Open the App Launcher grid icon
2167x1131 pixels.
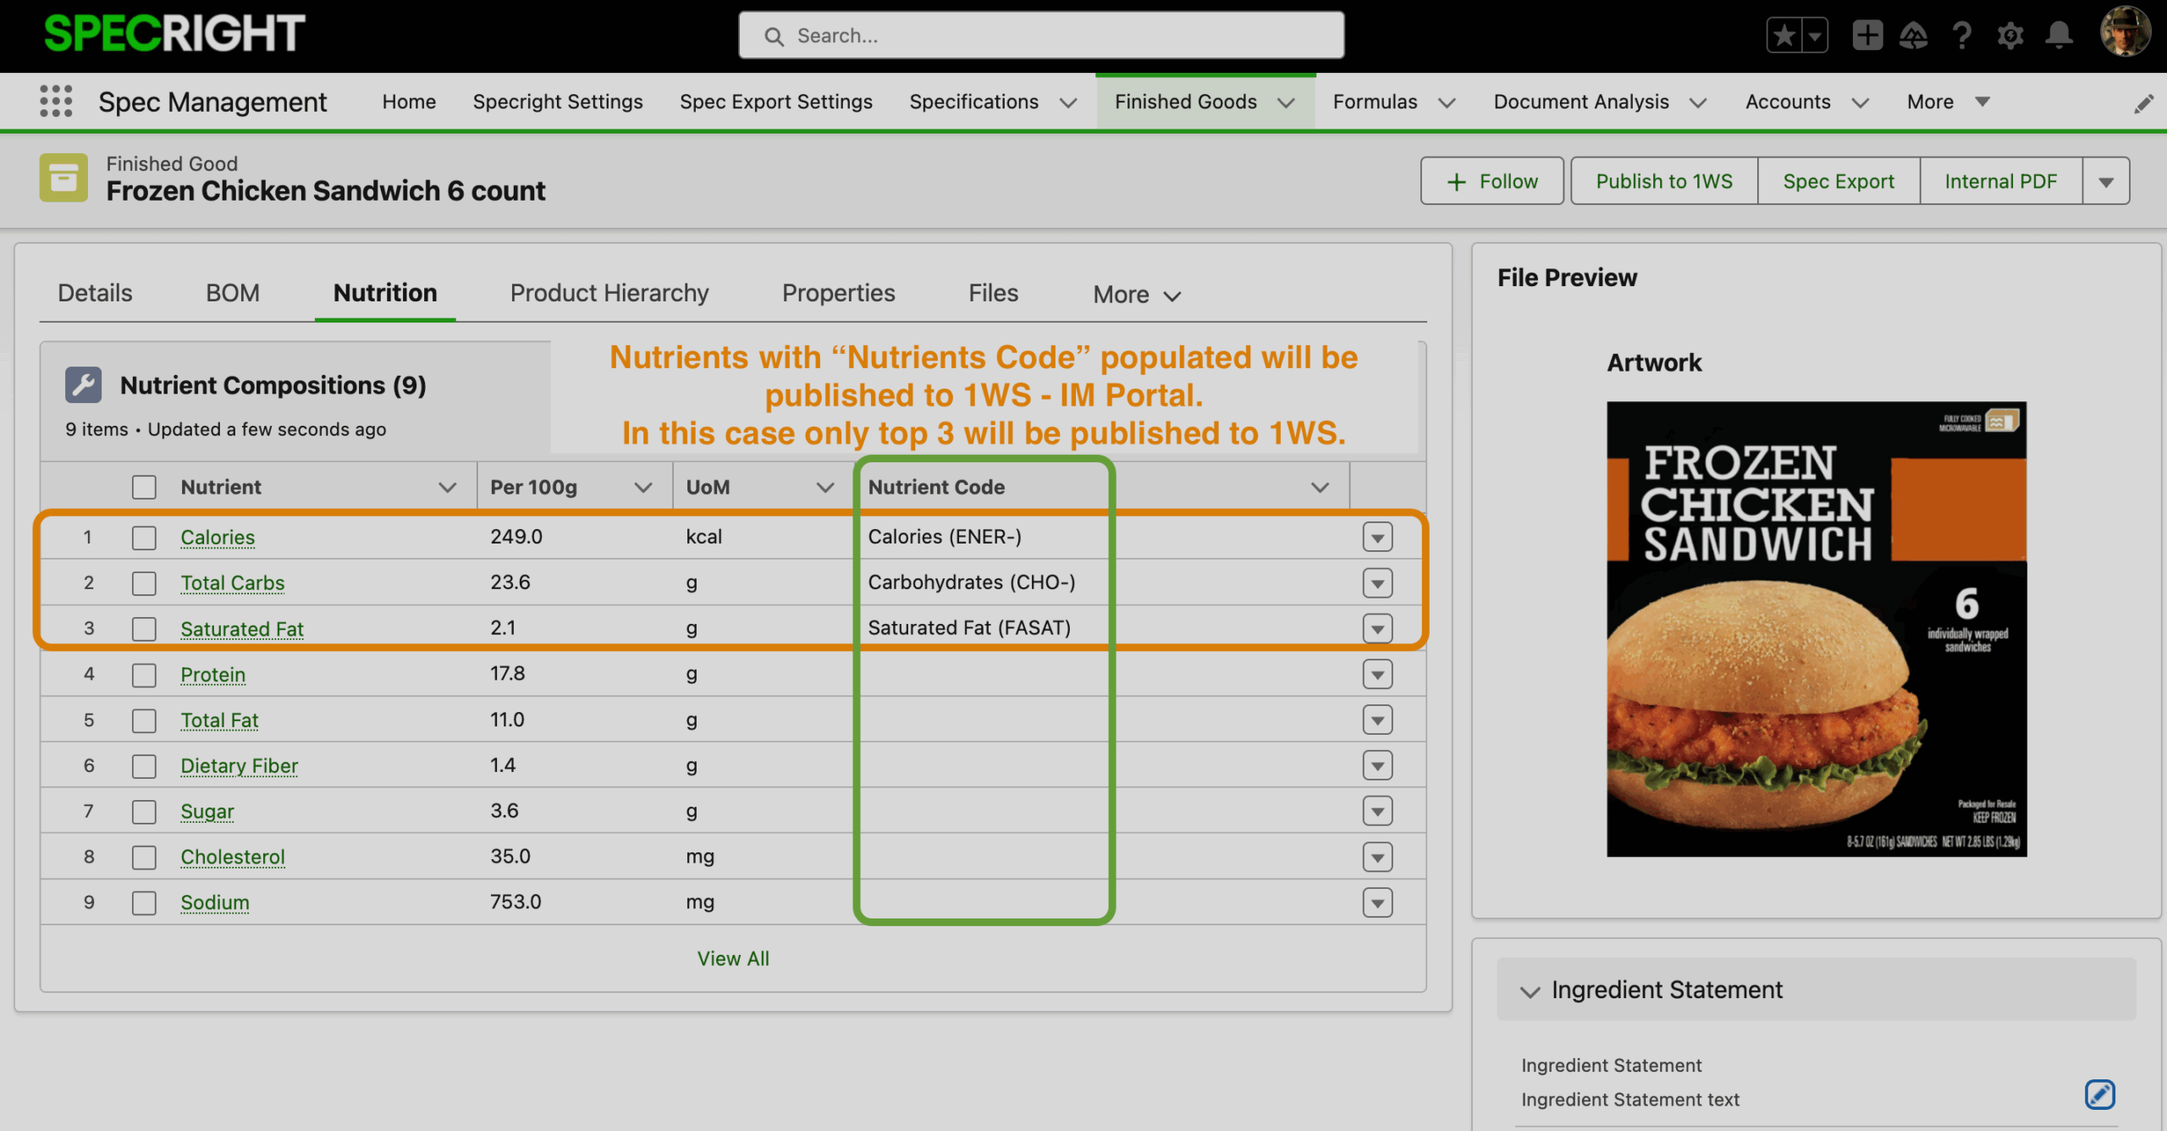(x=56, y=102)
